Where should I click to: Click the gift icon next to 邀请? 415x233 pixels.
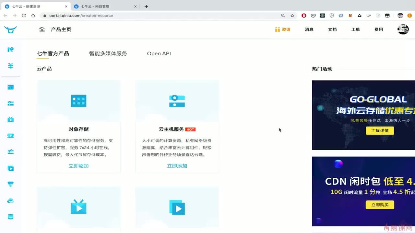click(277, 29)
